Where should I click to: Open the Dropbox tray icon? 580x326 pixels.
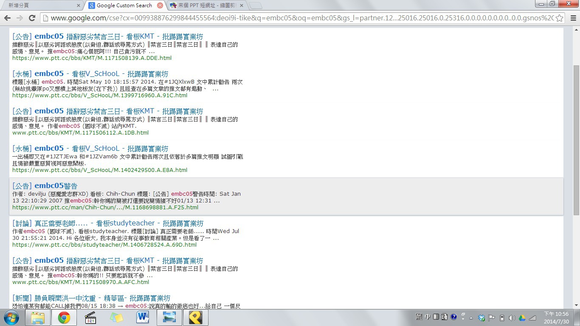481,318
